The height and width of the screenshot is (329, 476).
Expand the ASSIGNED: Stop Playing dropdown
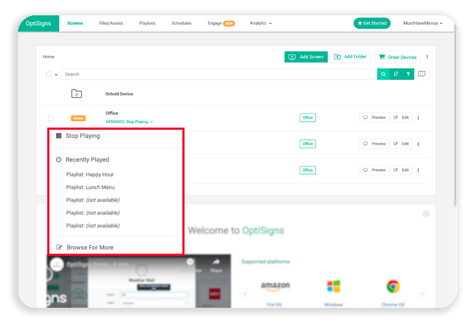pyautogui.click(x=129, y=122)
